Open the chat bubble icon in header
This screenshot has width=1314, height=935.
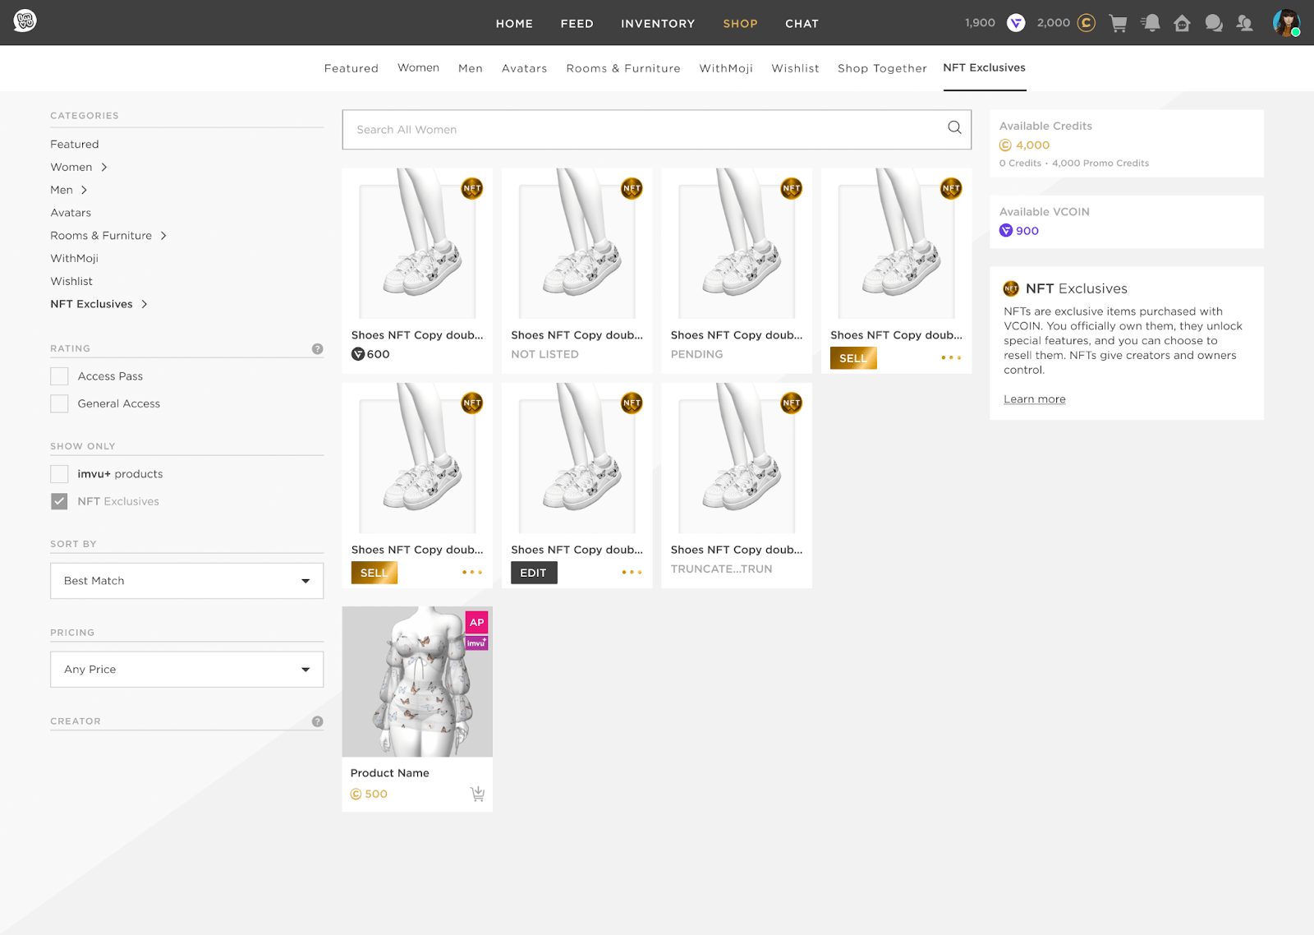pyautogui.click(x=1214, y=23)
